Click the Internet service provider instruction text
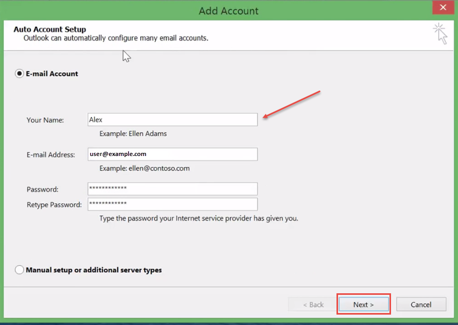Screen dimensions: 458x325 [198, 218]
